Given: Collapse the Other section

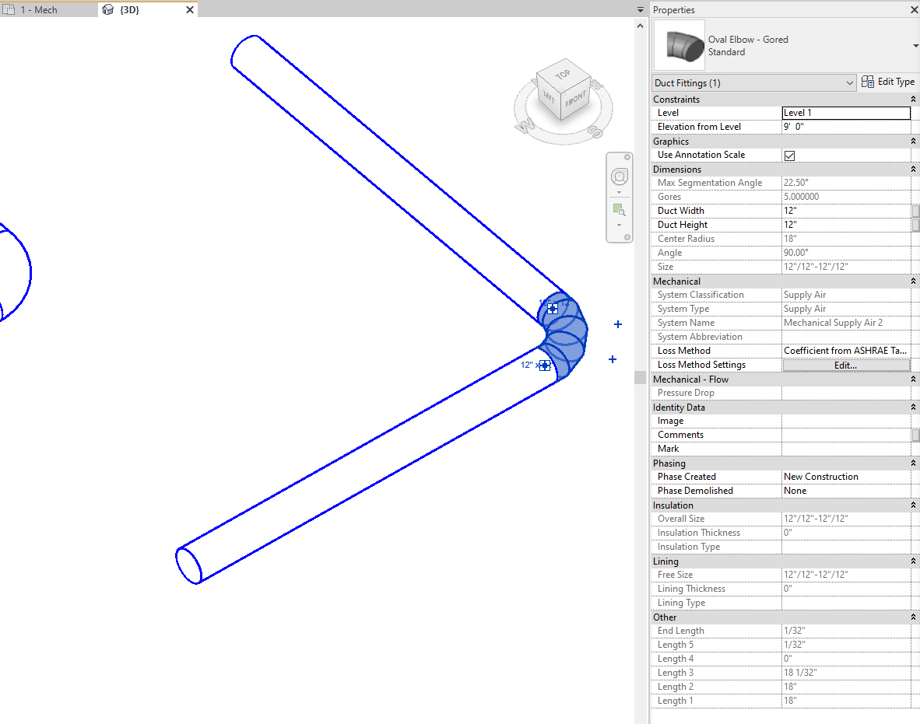Looking at the screenshot, I should pyautogui.click(x=913, y=617).
